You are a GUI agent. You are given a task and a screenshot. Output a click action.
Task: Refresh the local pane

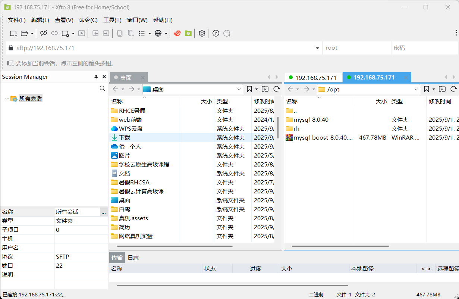tap(276, 89)
